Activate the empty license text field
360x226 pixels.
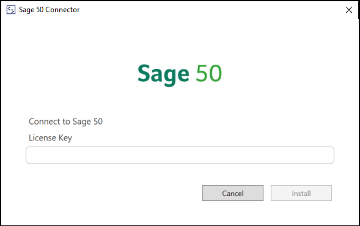pos(180,155)
